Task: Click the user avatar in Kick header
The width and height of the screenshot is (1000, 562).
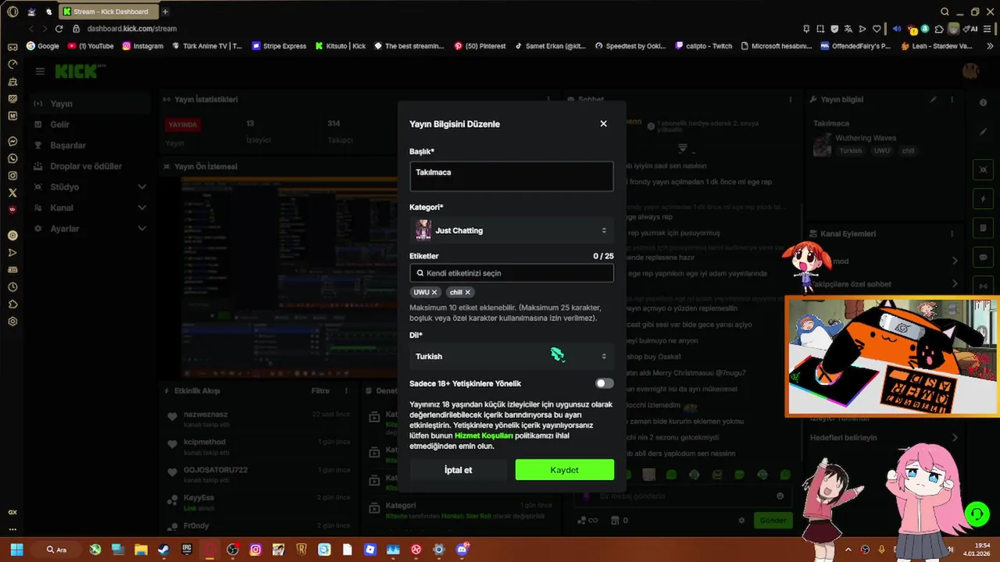Action: click(x=970, y=71)
